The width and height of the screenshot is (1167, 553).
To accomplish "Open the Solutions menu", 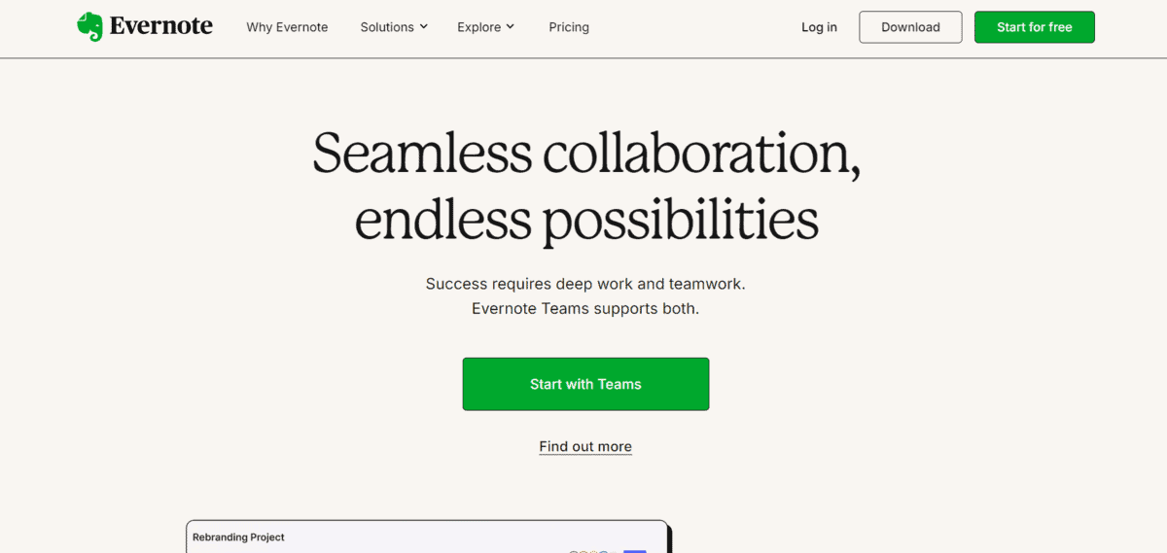I will 387,27.
